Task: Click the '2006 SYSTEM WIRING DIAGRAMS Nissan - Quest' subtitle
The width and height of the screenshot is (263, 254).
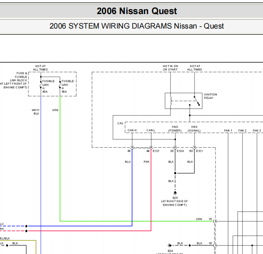Action: click(137, 26)
